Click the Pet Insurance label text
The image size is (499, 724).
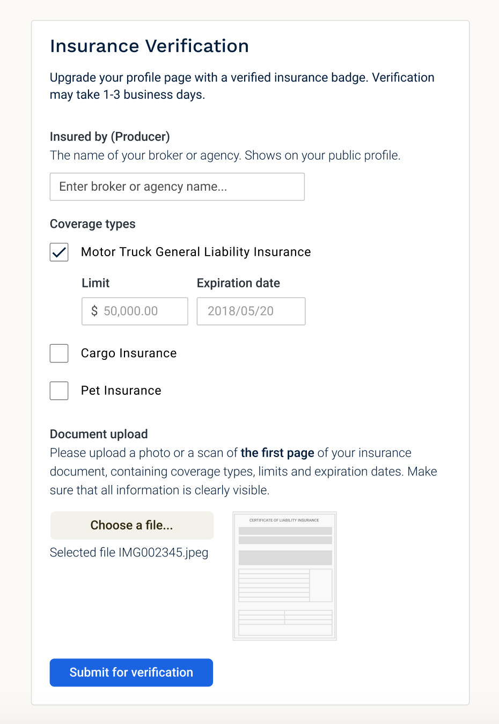coord(121,390)
